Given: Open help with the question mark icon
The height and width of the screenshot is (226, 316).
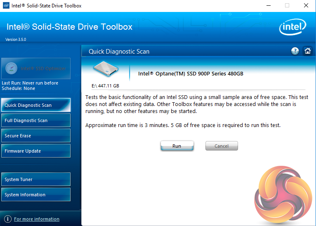Looking at the screenshot, I should [295, 51].
